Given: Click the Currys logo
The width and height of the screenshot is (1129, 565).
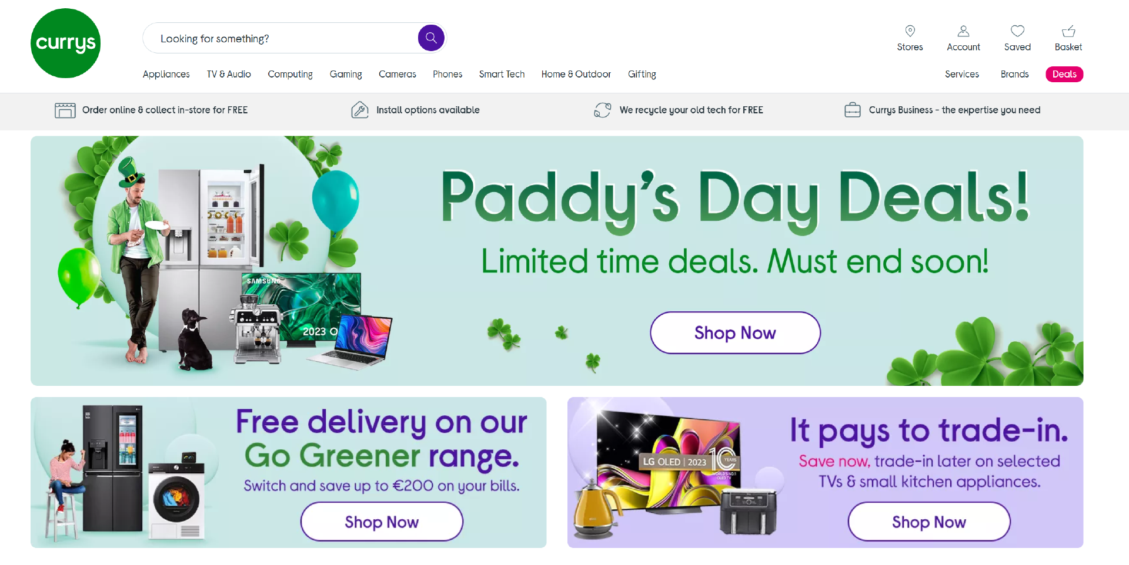Looking at the screenshot, I should (65, 43).
